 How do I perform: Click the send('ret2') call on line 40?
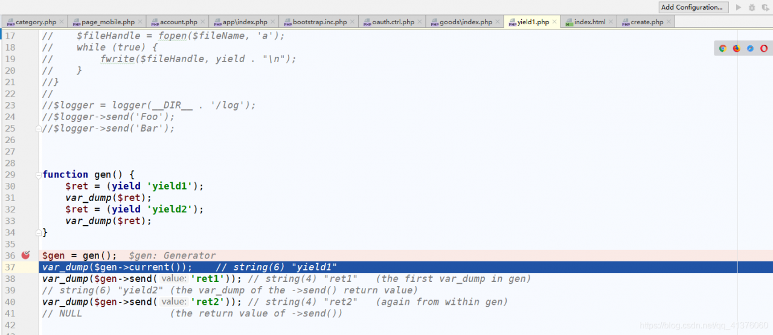[x=142, y=302]
